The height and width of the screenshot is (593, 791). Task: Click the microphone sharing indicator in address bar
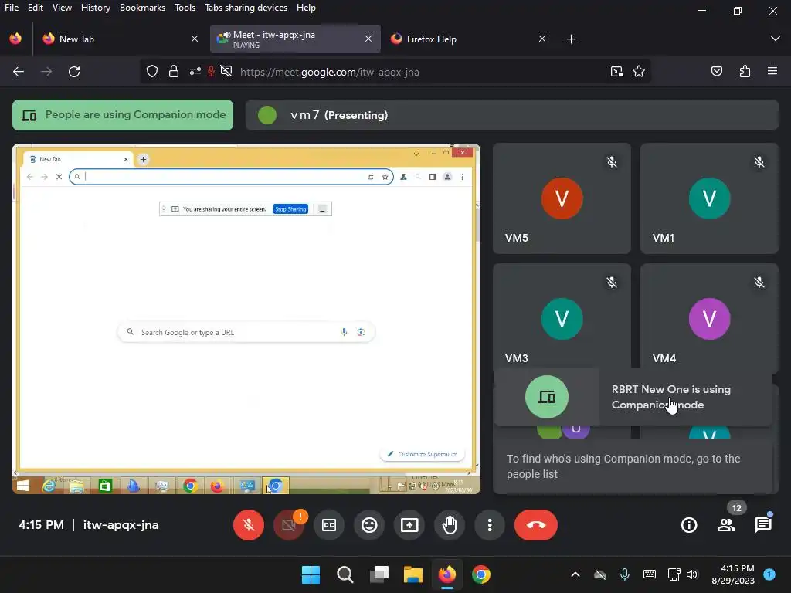click(x=211, y=72)
